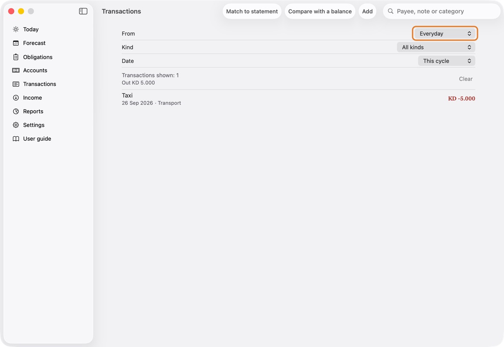504x347 pixels.
Task: Click the Transactions shown: 1 summary
Action: 150,75
